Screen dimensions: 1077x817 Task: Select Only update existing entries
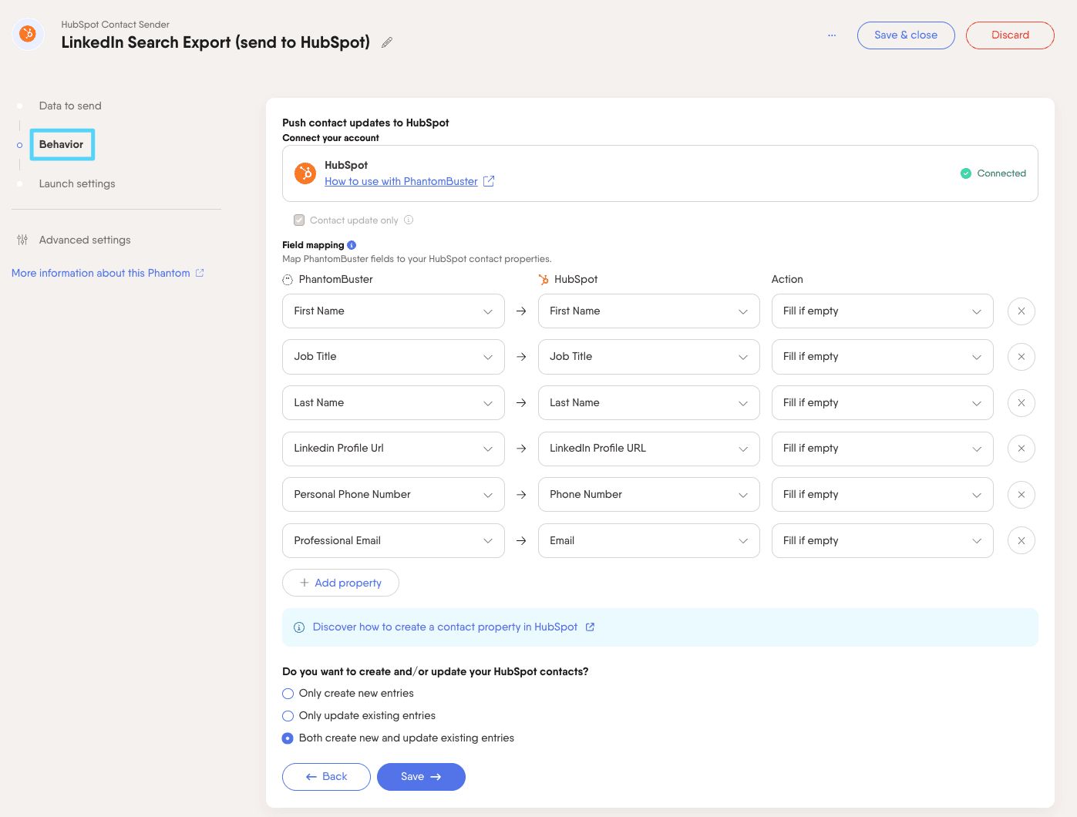coord(288,716)
